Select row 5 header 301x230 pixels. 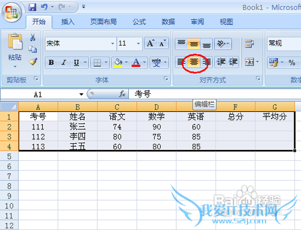[9, 157]
